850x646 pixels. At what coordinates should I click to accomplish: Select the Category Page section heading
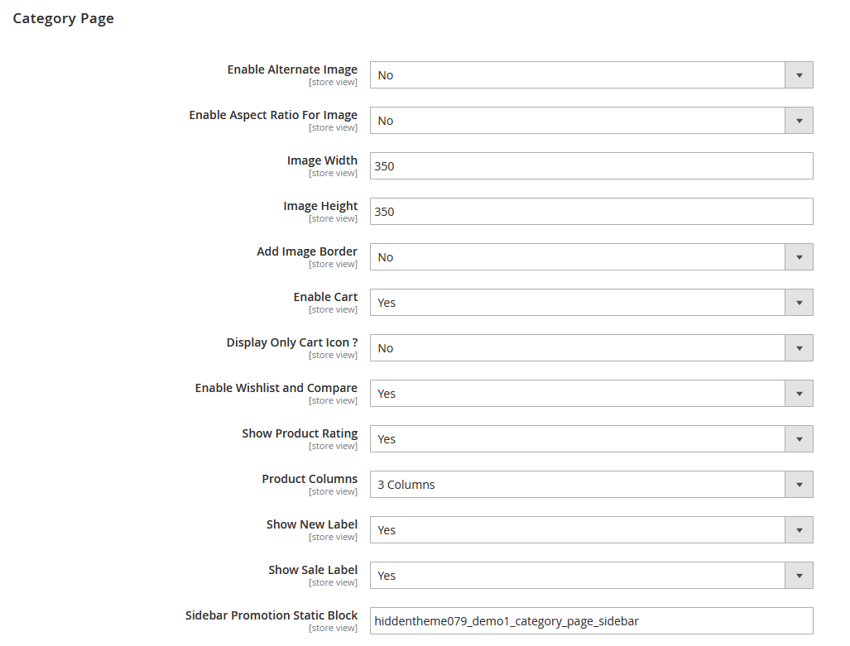pyautogui.click(x=63, y=17)
